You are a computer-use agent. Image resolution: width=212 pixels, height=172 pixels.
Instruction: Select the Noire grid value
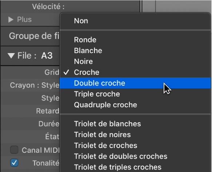click(x=135, y=61)
